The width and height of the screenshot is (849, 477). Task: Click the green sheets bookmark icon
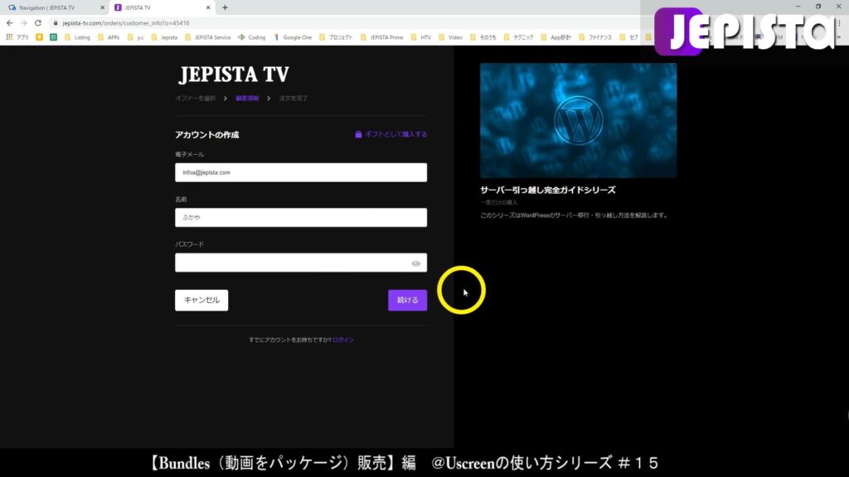(x=53, y=37)
